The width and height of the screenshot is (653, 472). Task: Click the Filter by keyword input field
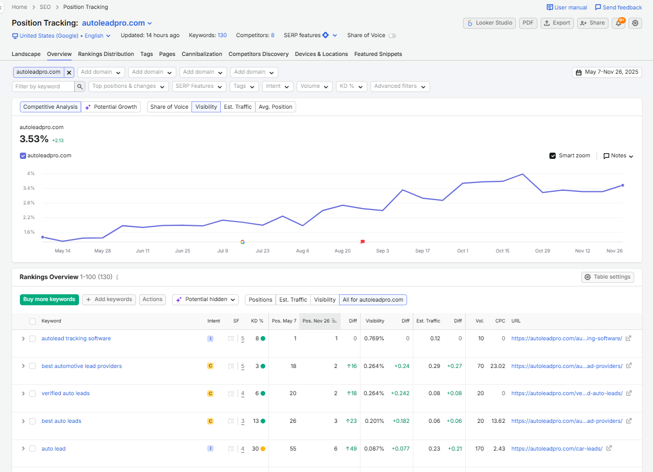[44, 87]
